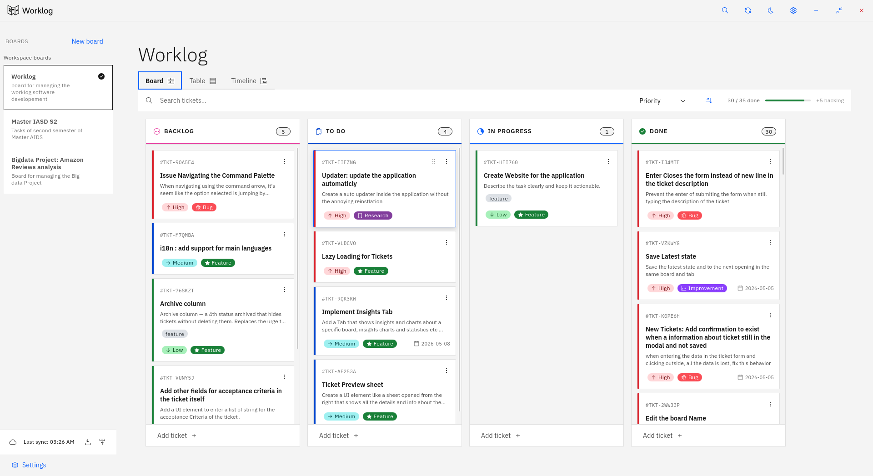Add ticket to In Progress column
This screenshot has height=476, width=873.
[501, 436]
